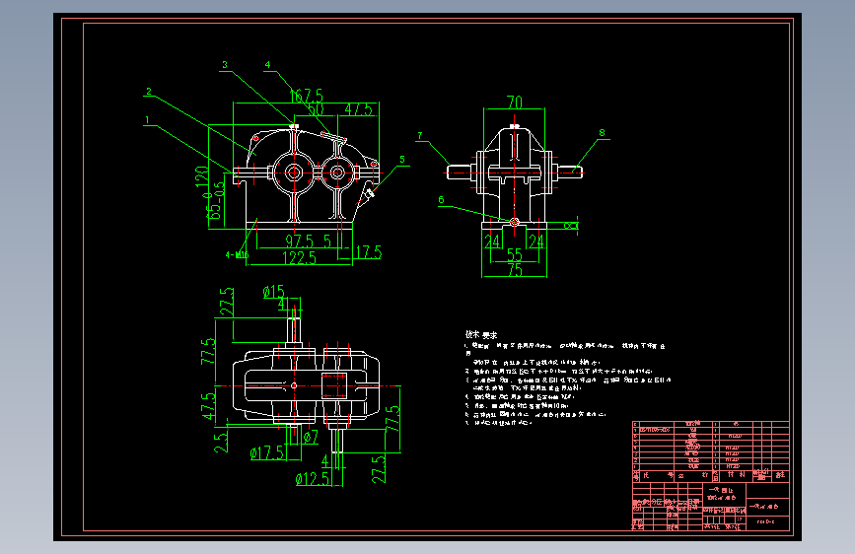Select the "Ø15" shaft diameter dimension
855x554 pixels.
tap(274, 292)
